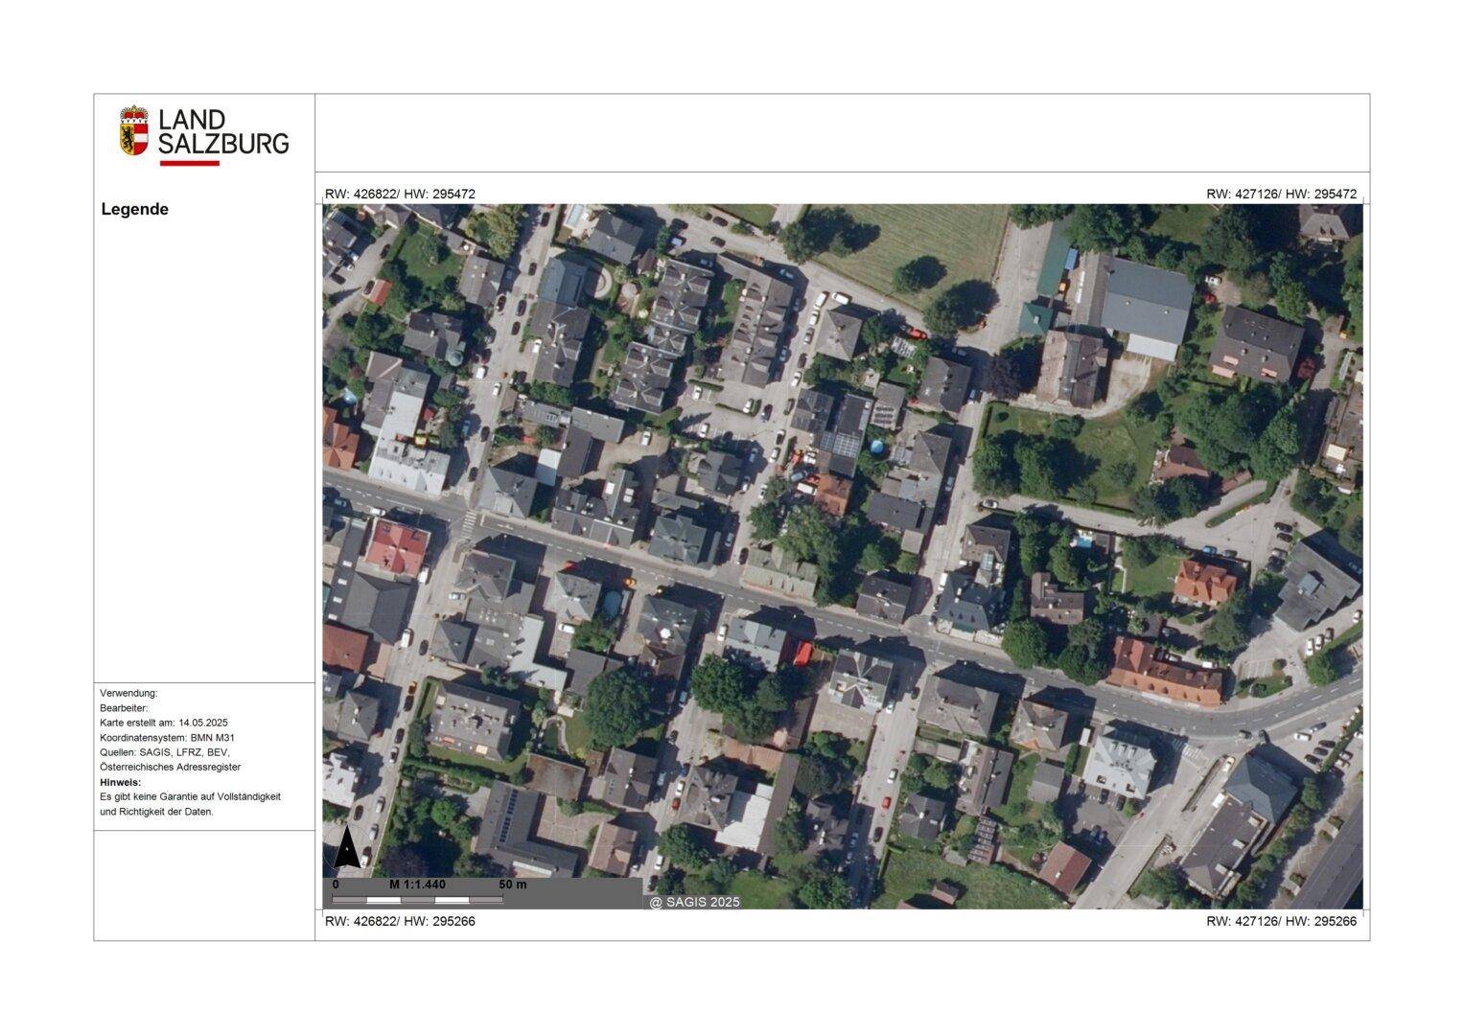
Task: Click bottom-right coordinate RW: 427126/ HW: 295266
Action: 1282,921
